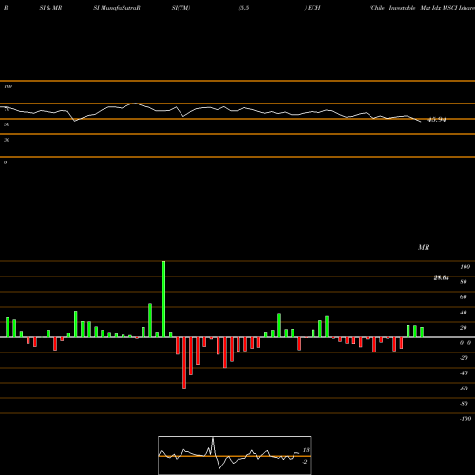
Task: Click the 40 label on MR axis
Action: [x=464, y=313]
